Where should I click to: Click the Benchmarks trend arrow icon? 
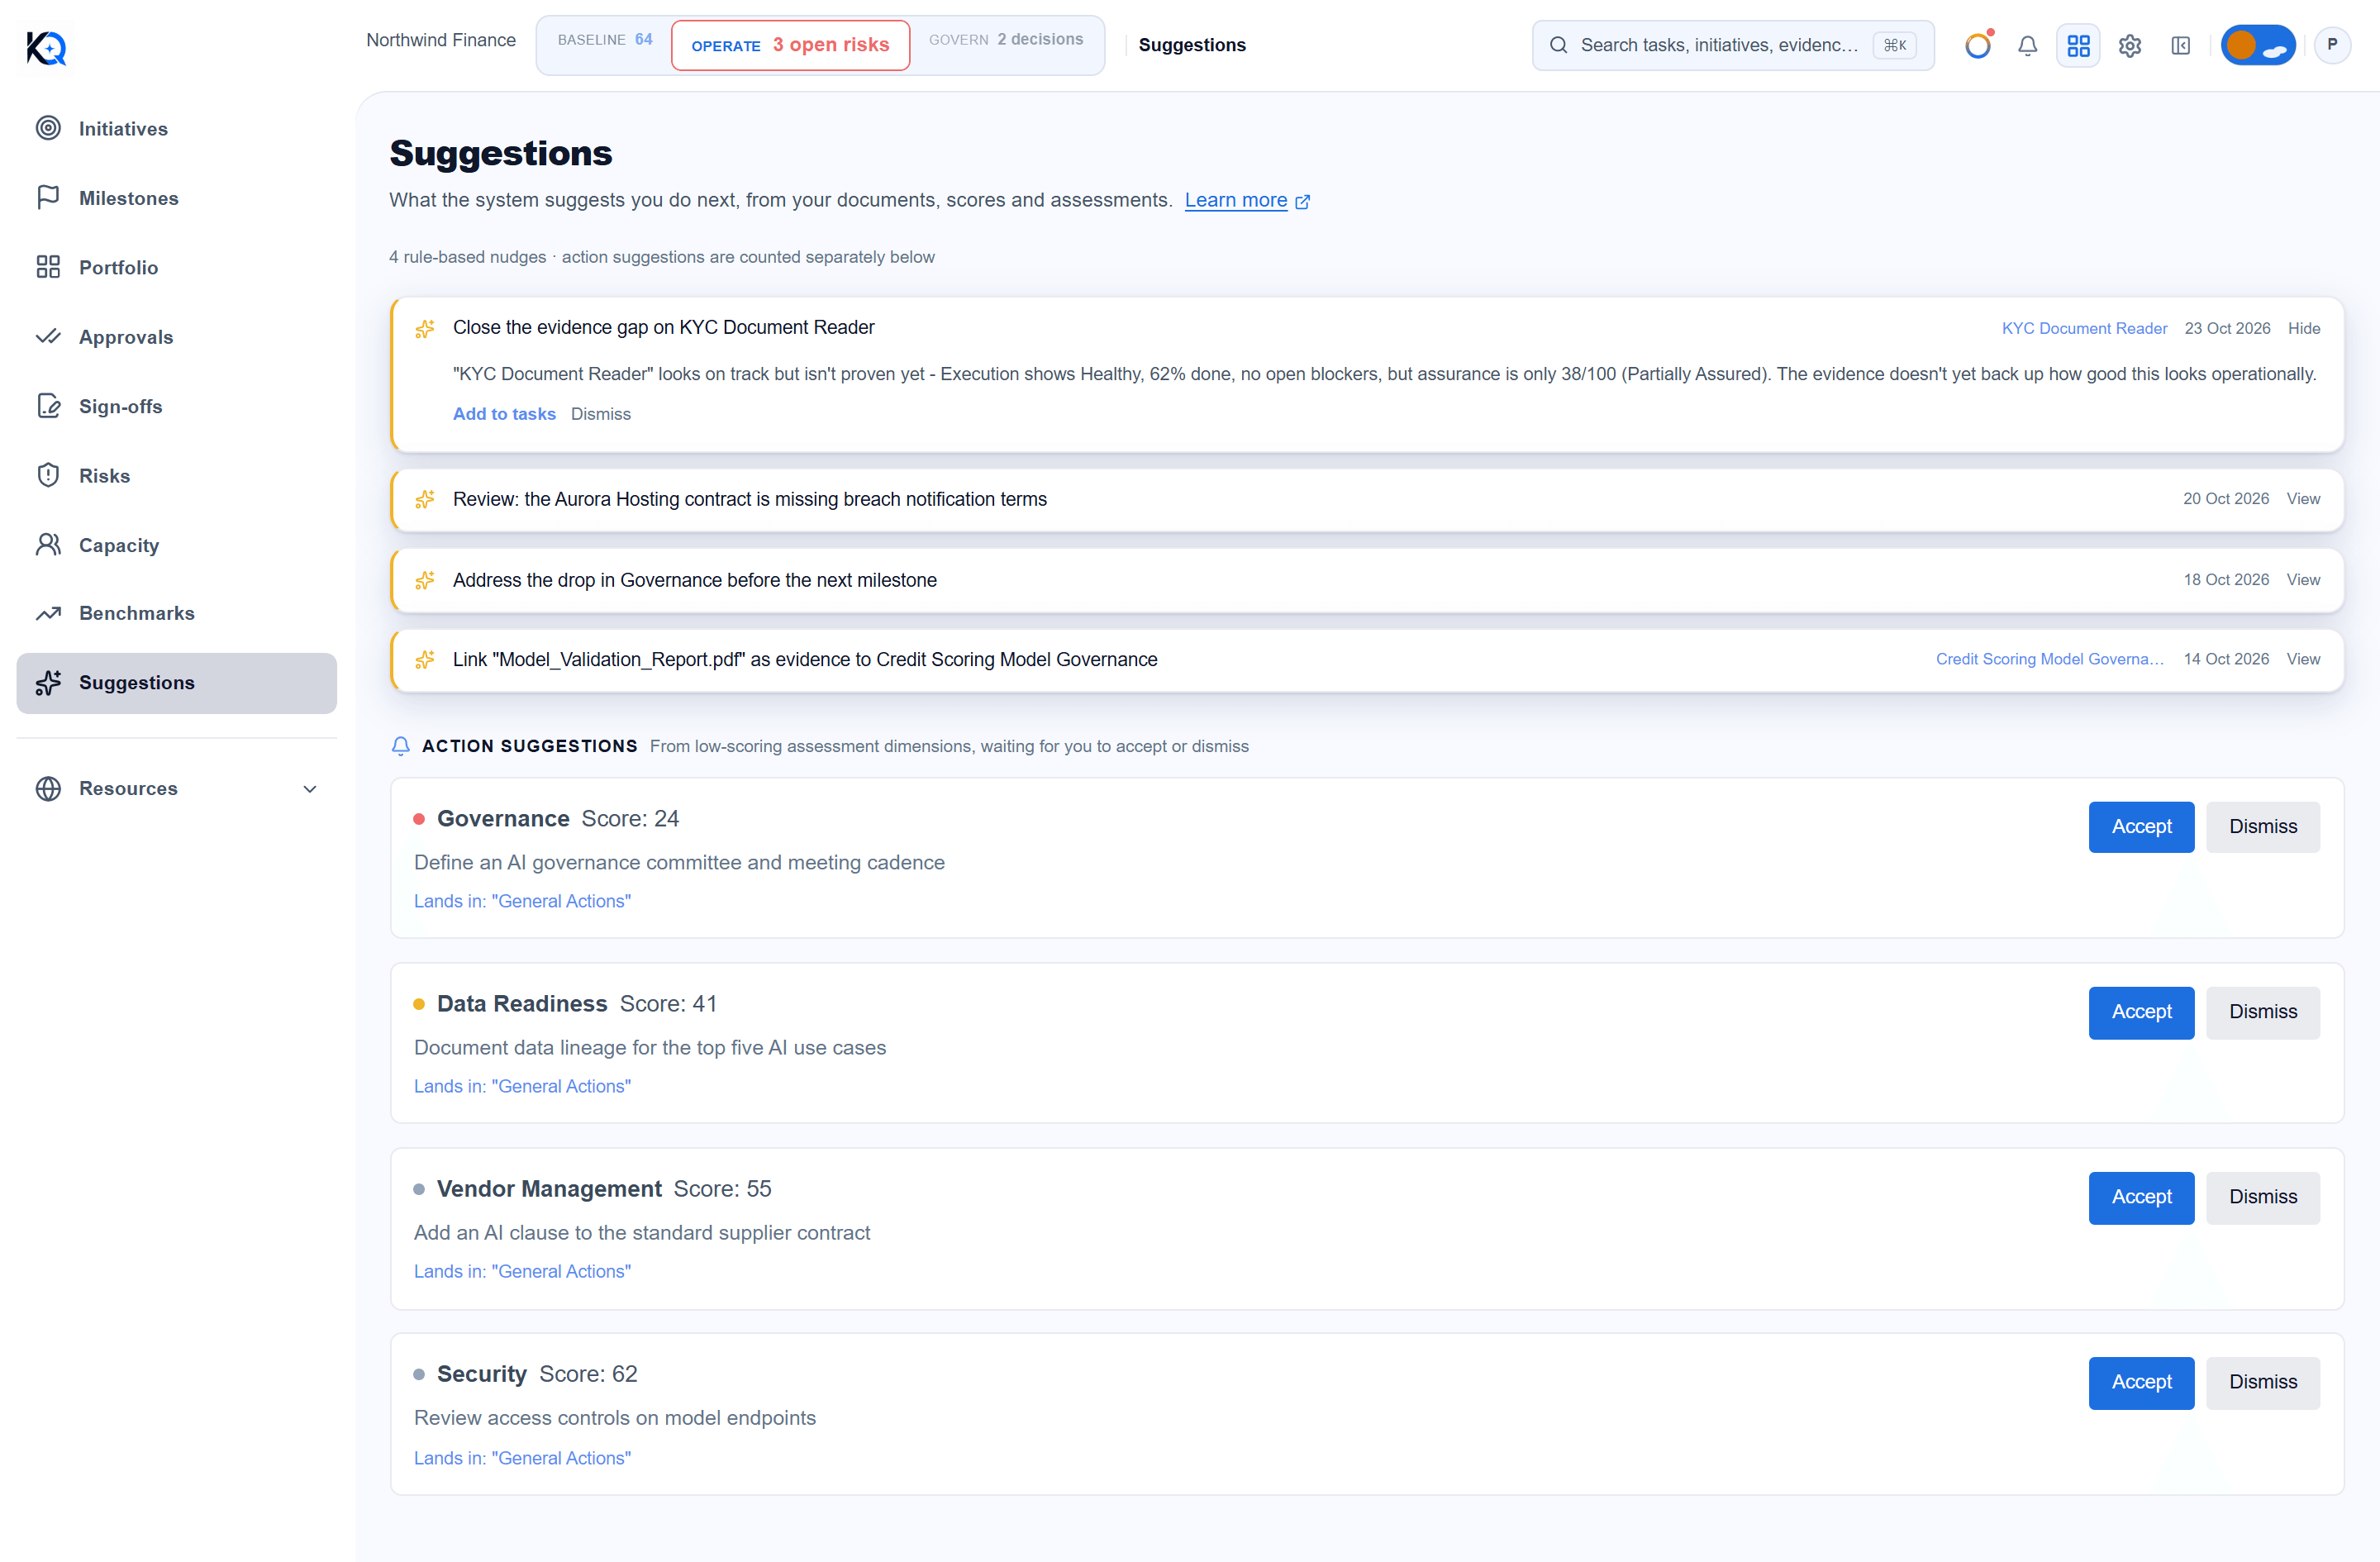click(x=48, y=613)
